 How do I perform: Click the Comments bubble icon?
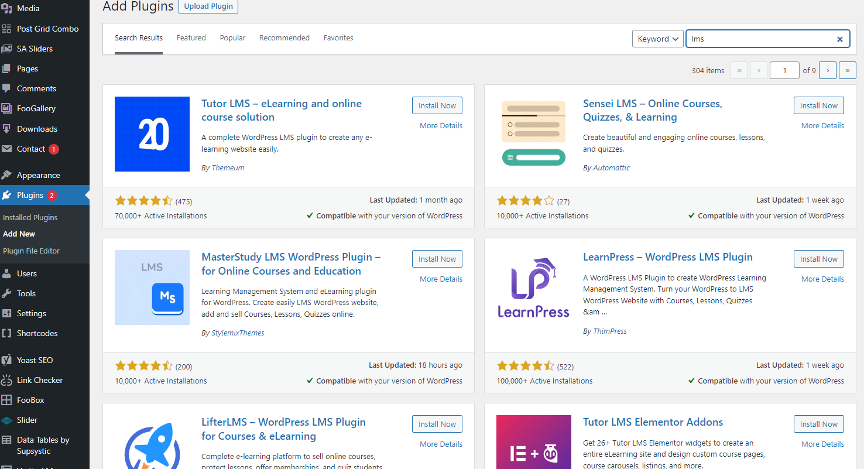pos(6,88)
